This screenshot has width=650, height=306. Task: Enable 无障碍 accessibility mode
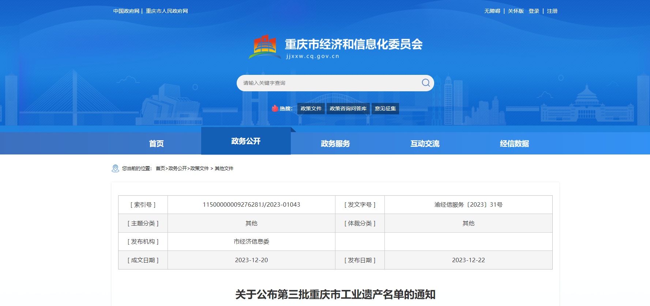[x=492, y=11]
